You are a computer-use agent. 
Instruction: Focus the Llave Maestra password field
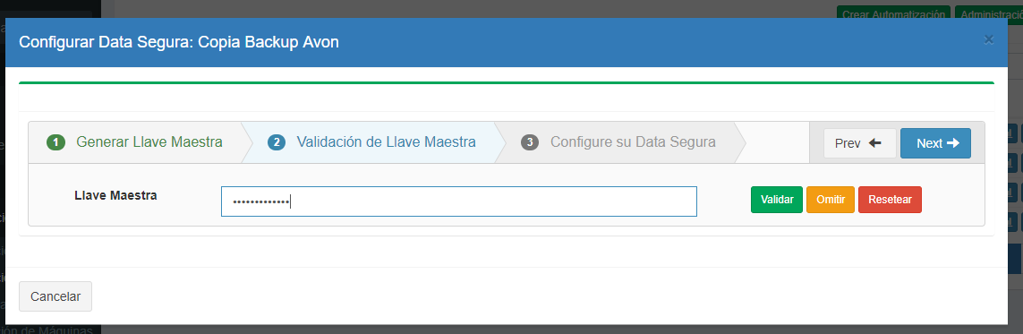click(x=458, y=201)
